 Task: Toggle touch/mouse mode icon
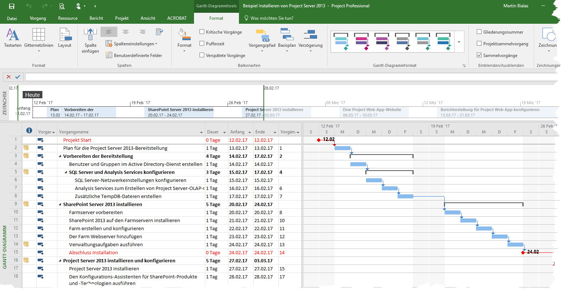(x=78, y=6)
